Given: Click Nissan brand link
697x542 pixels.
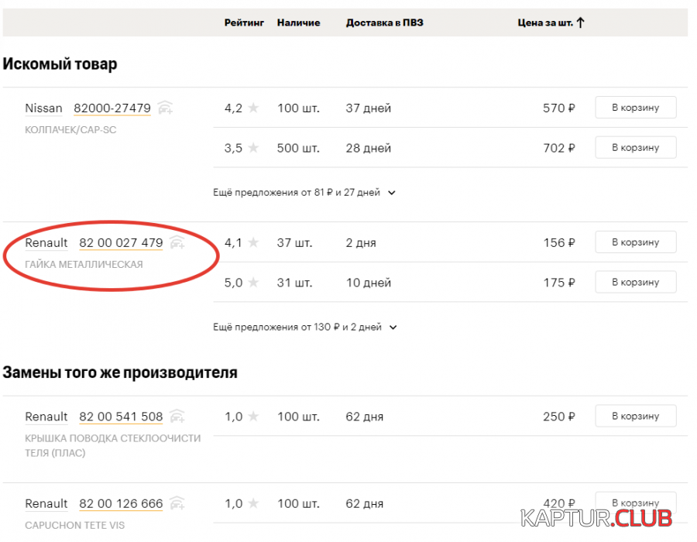Looking at the screenshot, I should (43, 108).
